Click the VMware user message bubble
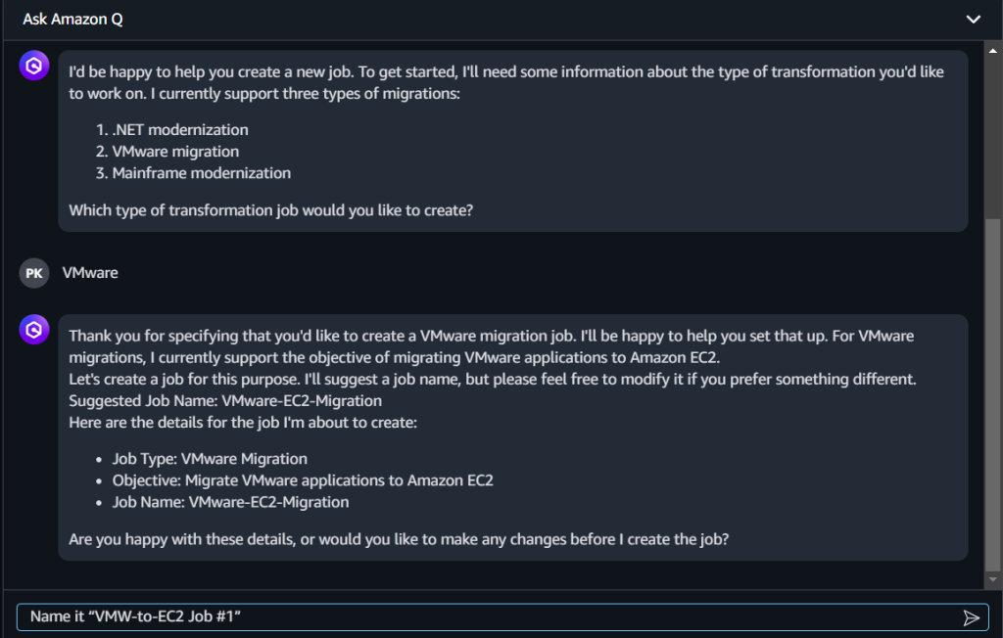 point(90,273)
